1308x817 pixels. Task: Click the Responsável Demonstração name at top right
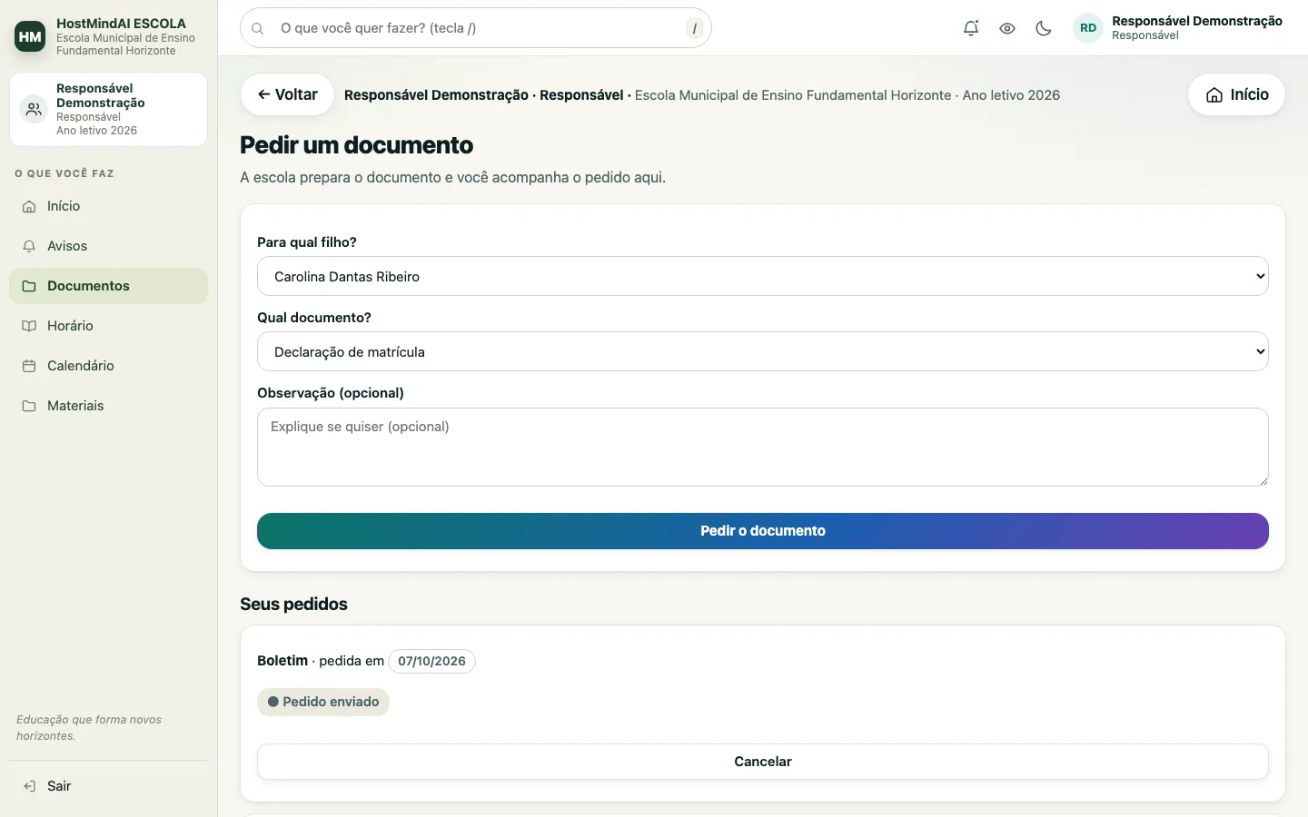pyautogui.click(x=1197, y=21)
